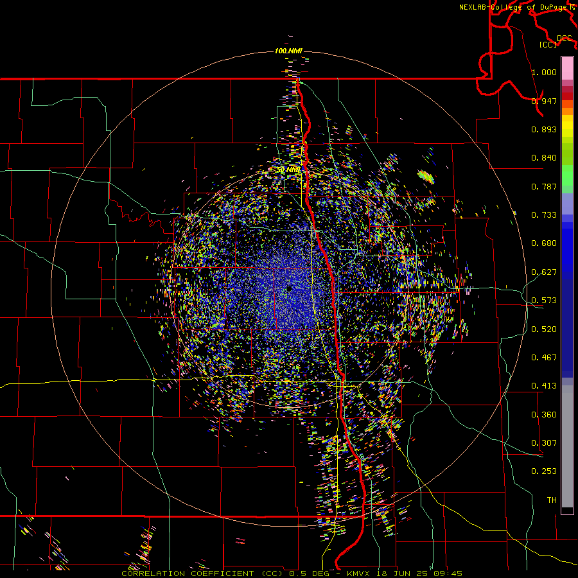This screenshot has width=578, height=578.
Task: Select the 1.000 value on the color scale
Action: (544, 72)
